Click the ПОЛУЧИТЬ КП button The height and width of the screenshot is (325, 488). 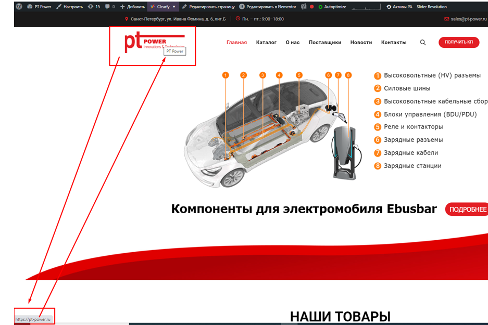(459, 42)
